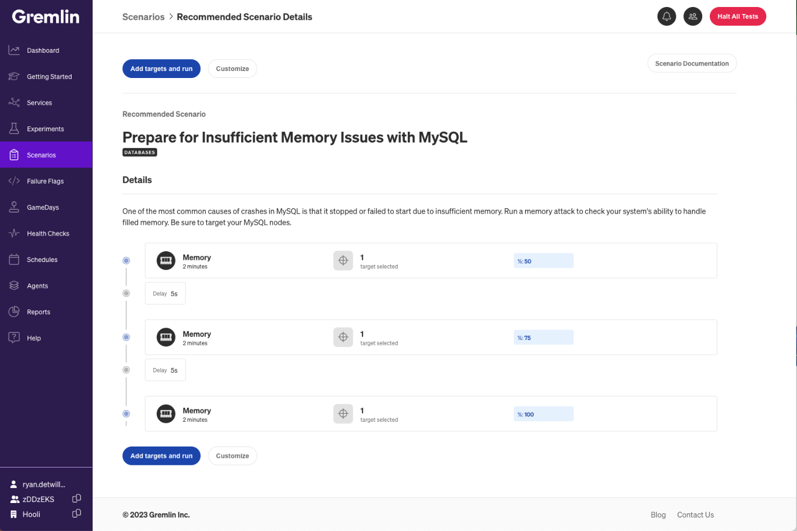Open the Blog footer link
The height and width of the screenshot is (531, 797).
(658, 515)
